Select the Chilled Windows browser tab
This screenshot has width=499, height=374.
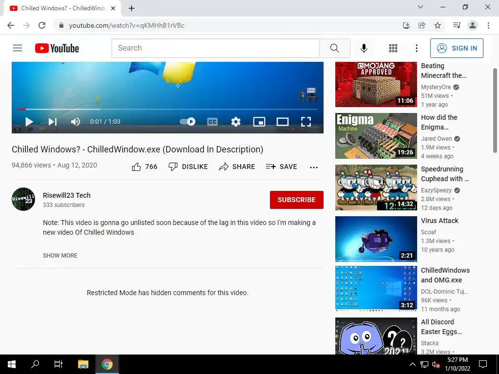coord(62,8)
